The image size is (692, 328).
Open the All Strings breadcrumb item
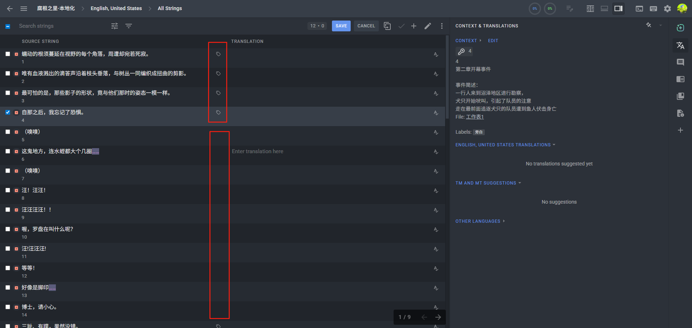pos(170,8)
